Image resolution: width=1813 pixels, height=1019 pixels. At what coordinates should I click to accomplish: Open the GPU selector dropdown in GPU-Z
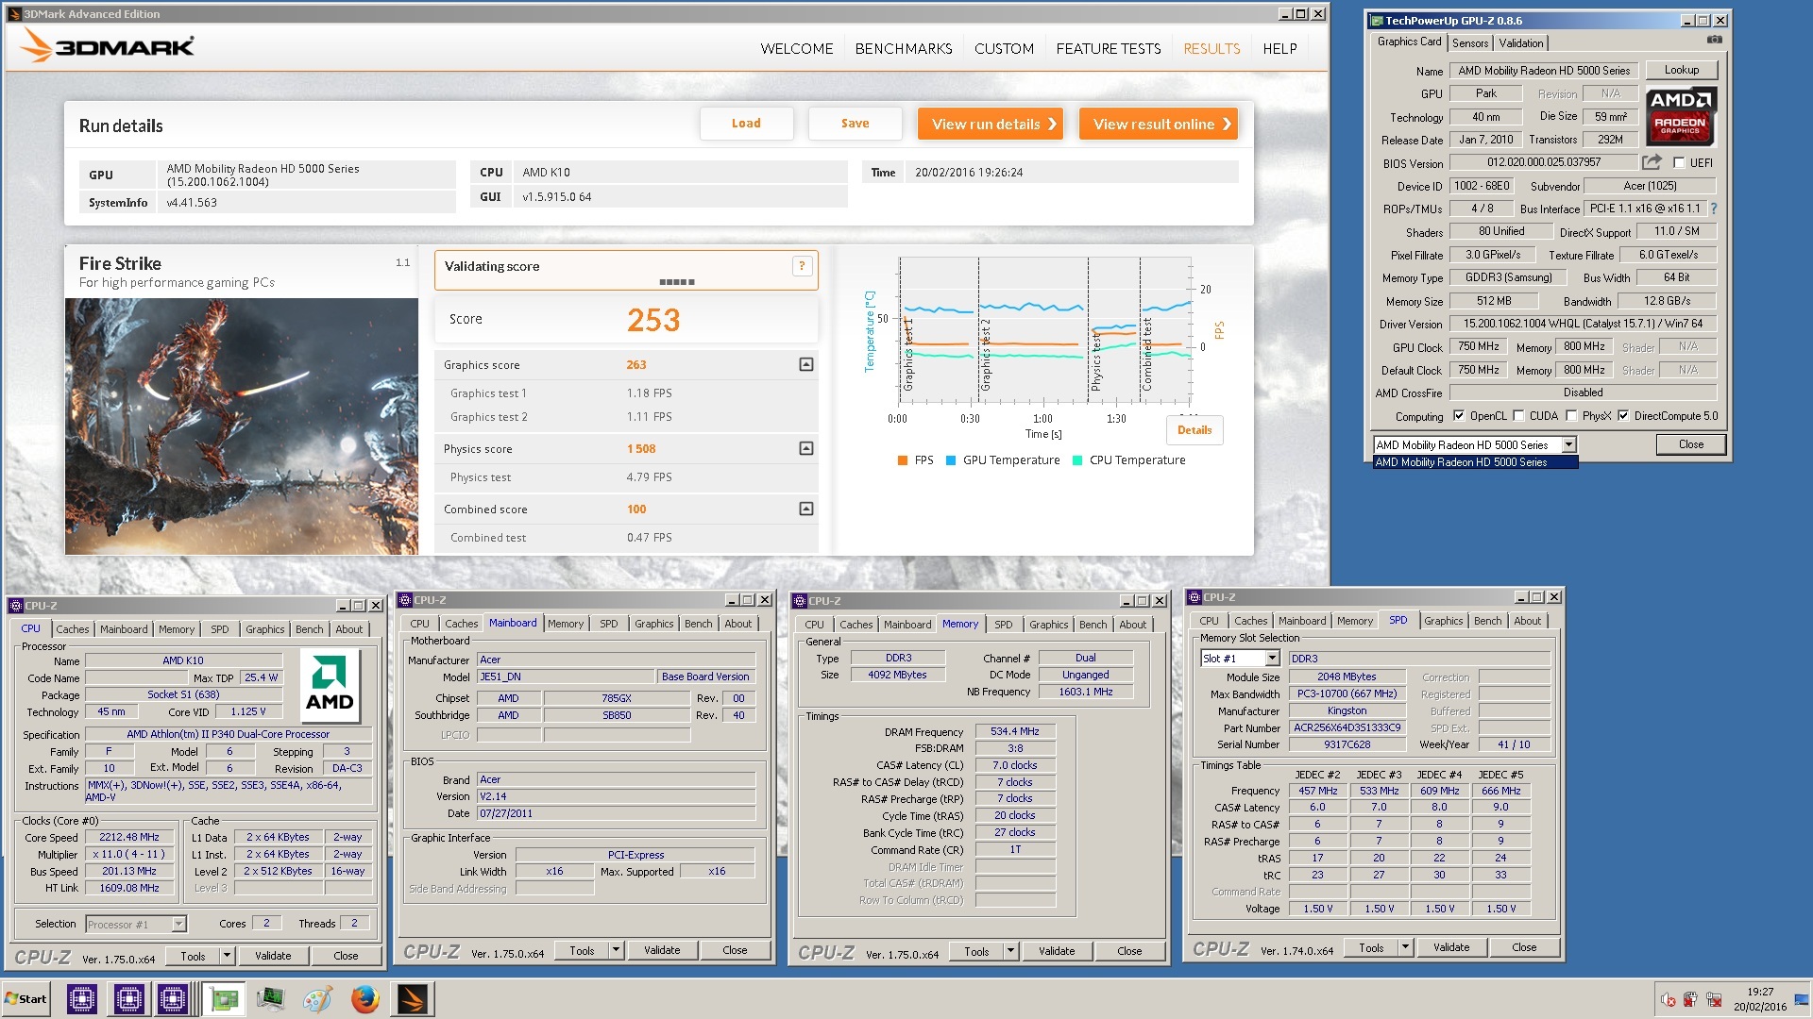click(1568, 445)
